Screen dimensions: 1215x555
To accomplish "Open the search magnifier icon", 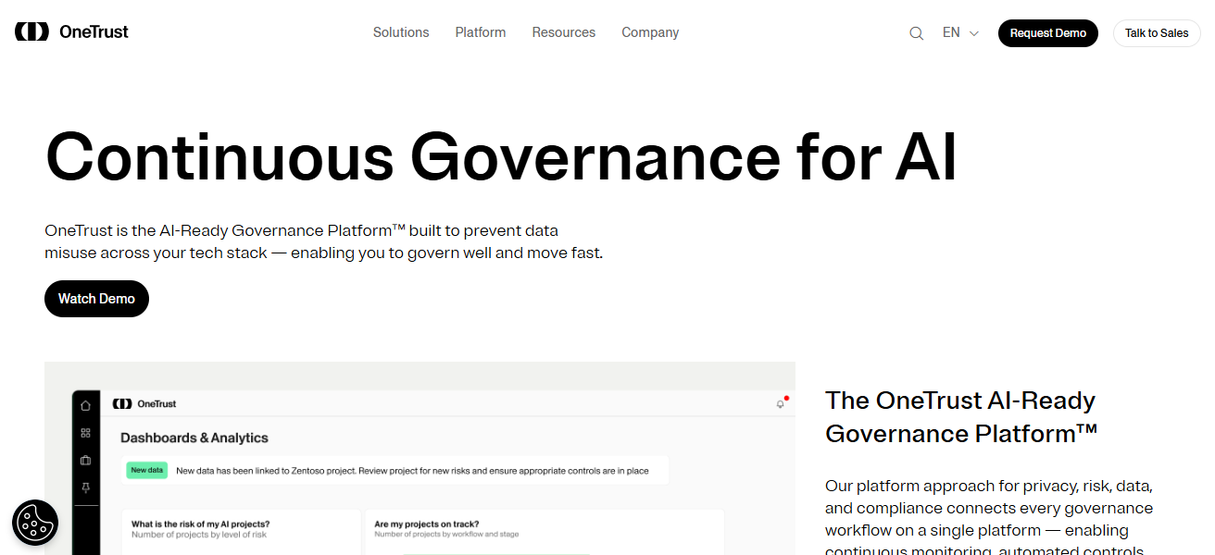I will 916,33.
